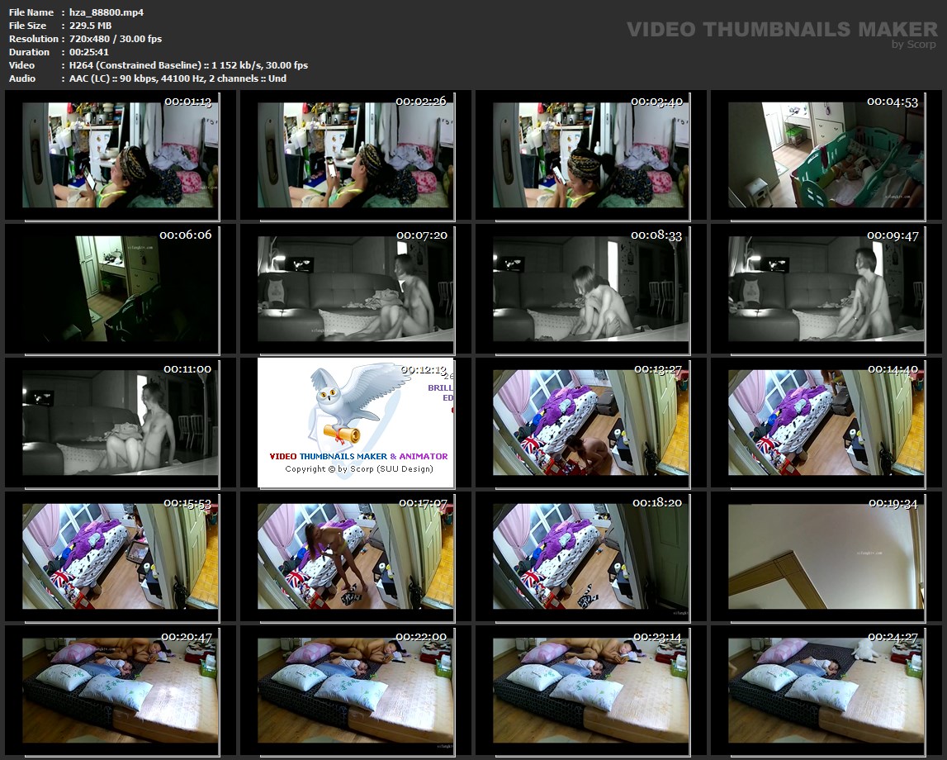
Task: Click the AAC audio codec info line
Action: pos(178,78)
